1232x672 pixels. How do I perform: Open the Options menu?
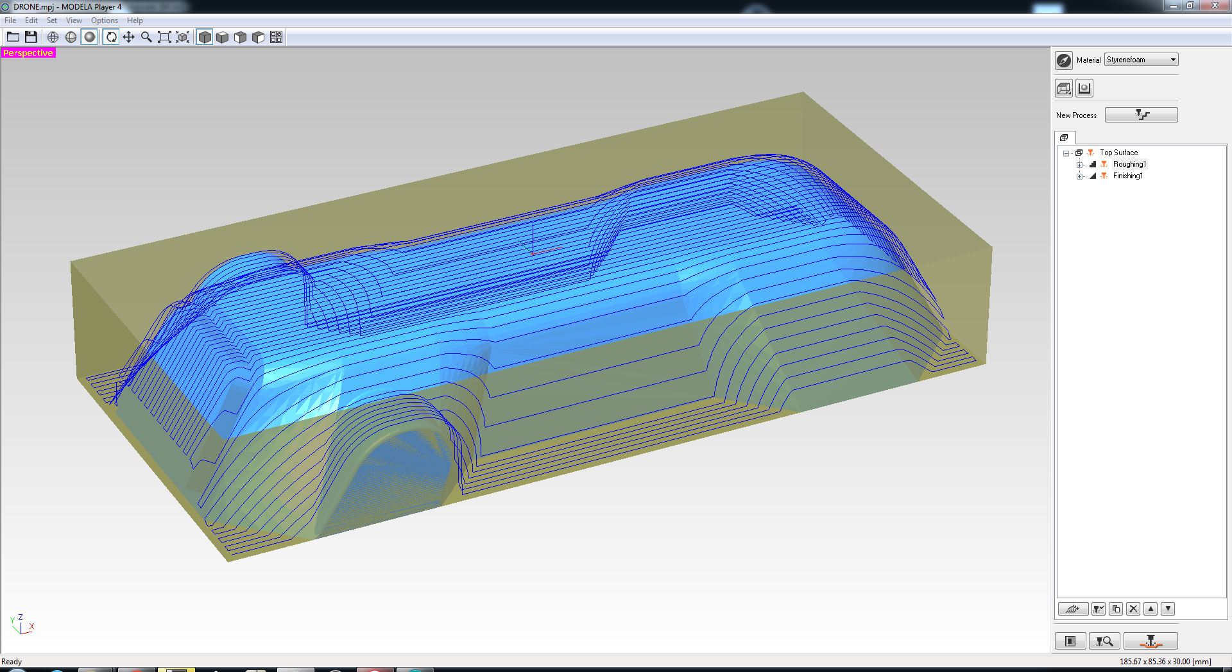point(104,21)
